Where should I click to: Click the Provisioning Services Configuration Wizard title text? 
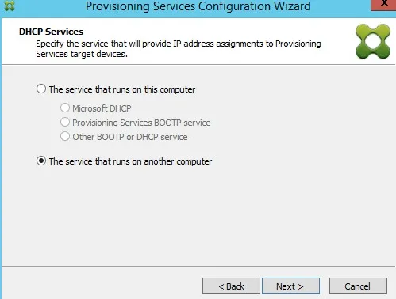[x=198, y=6]
